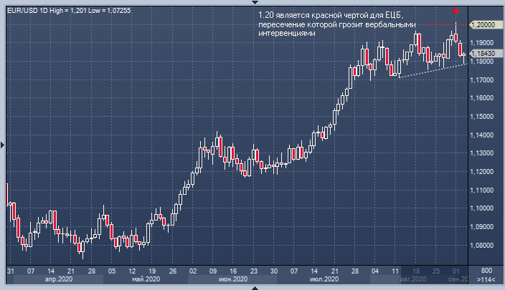The image size is (505, 290).
Task: Click the 1,10000 price axis label
Action: click(483, 208)
